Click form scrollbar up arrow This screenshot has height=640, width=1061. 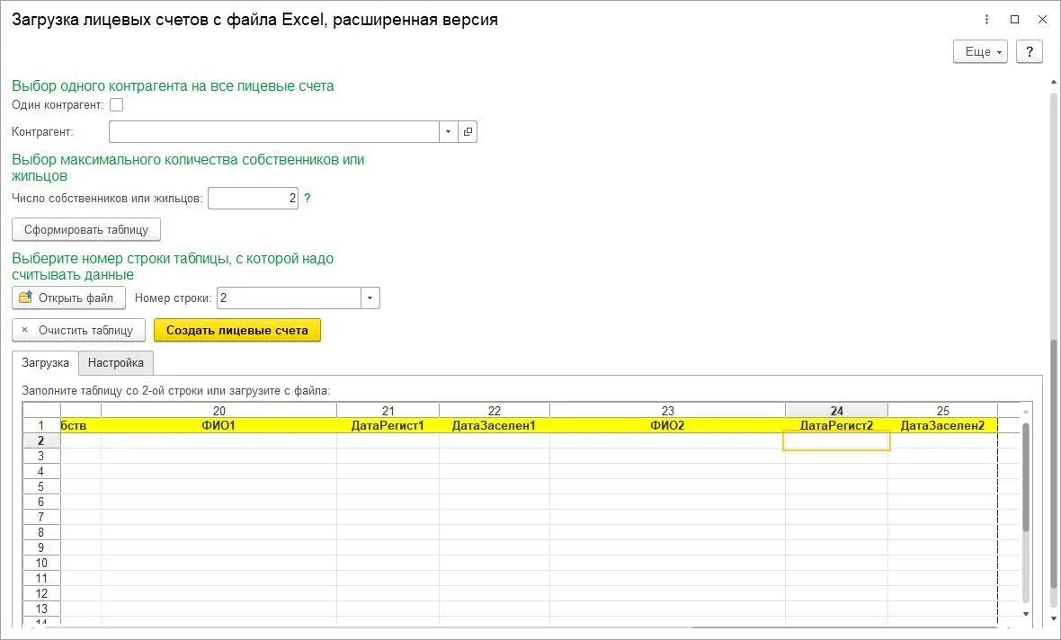coord(1054,82)
